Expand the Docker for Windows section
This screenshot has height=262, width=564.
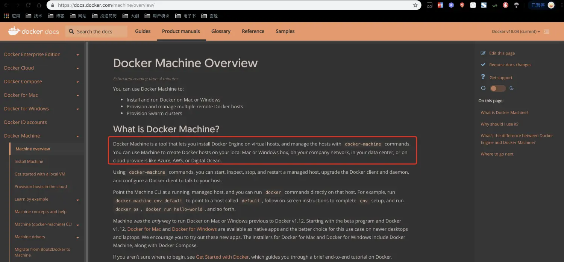[78, 109]
